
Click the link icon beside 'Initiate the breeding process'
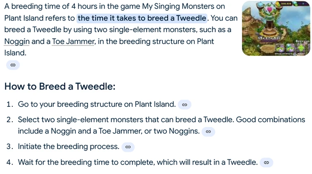[x=128, y=147]
